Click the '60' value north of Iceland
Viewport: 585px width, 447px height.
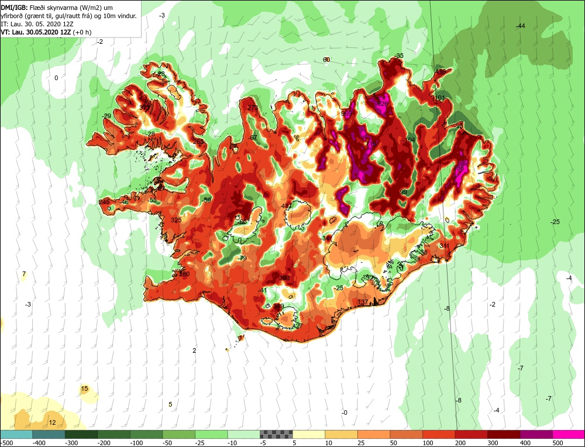point(326,60)
